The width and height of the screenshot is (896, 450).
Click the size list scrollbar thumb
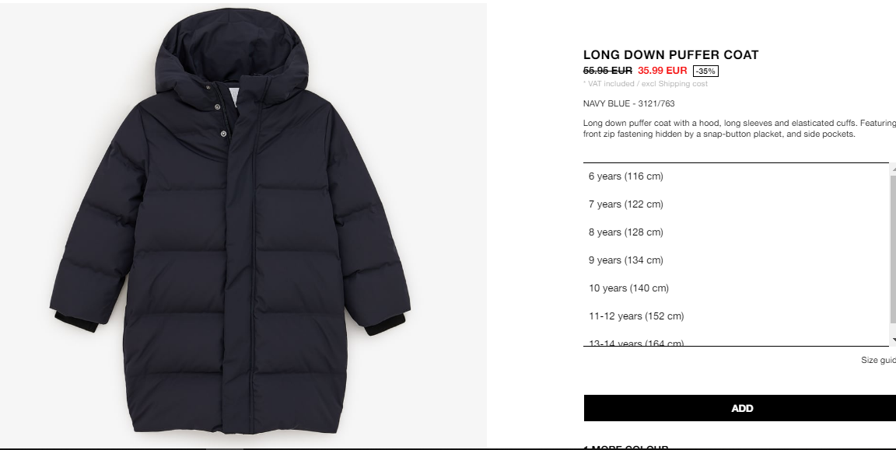coord(893,249)
